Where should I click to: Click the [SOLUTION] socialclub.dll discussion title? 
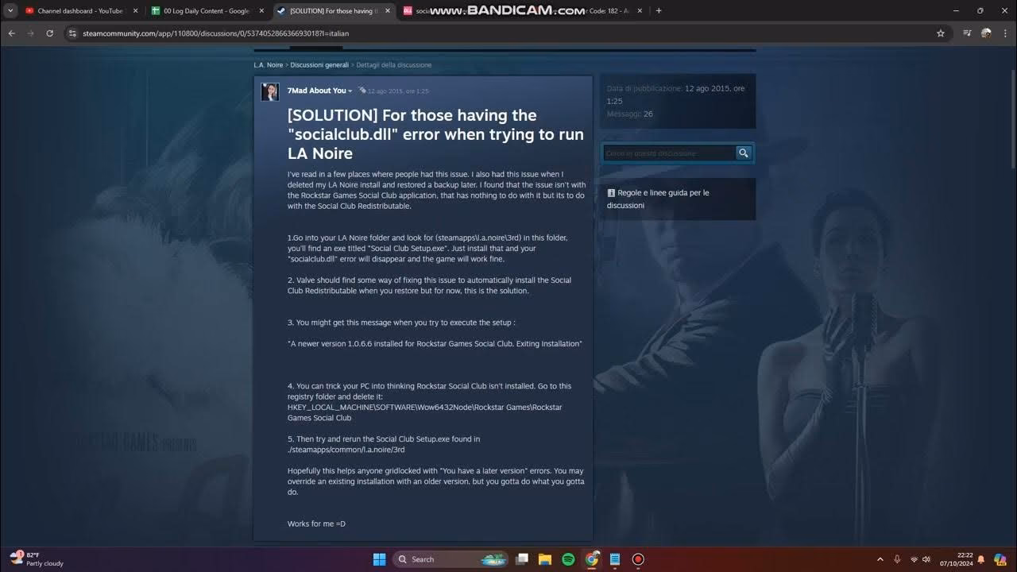(435, 134)
